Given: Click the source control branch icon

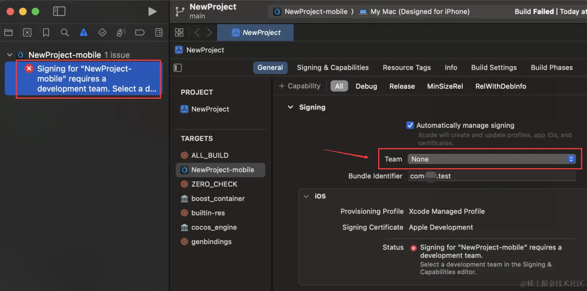Looking at the screenshot, I should coord(180,11).
